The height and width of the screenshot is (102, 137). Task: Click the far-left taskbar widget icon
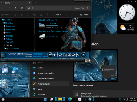coord(3,99)
